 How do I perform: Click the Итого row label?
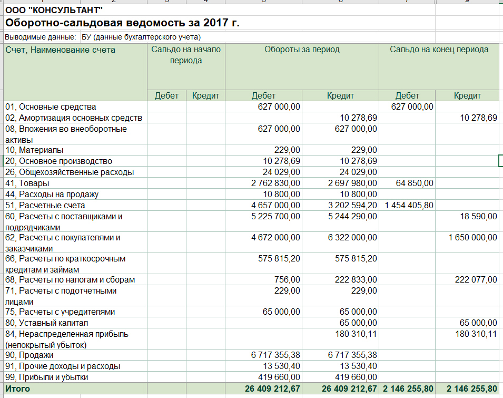(x=17, y=389)
